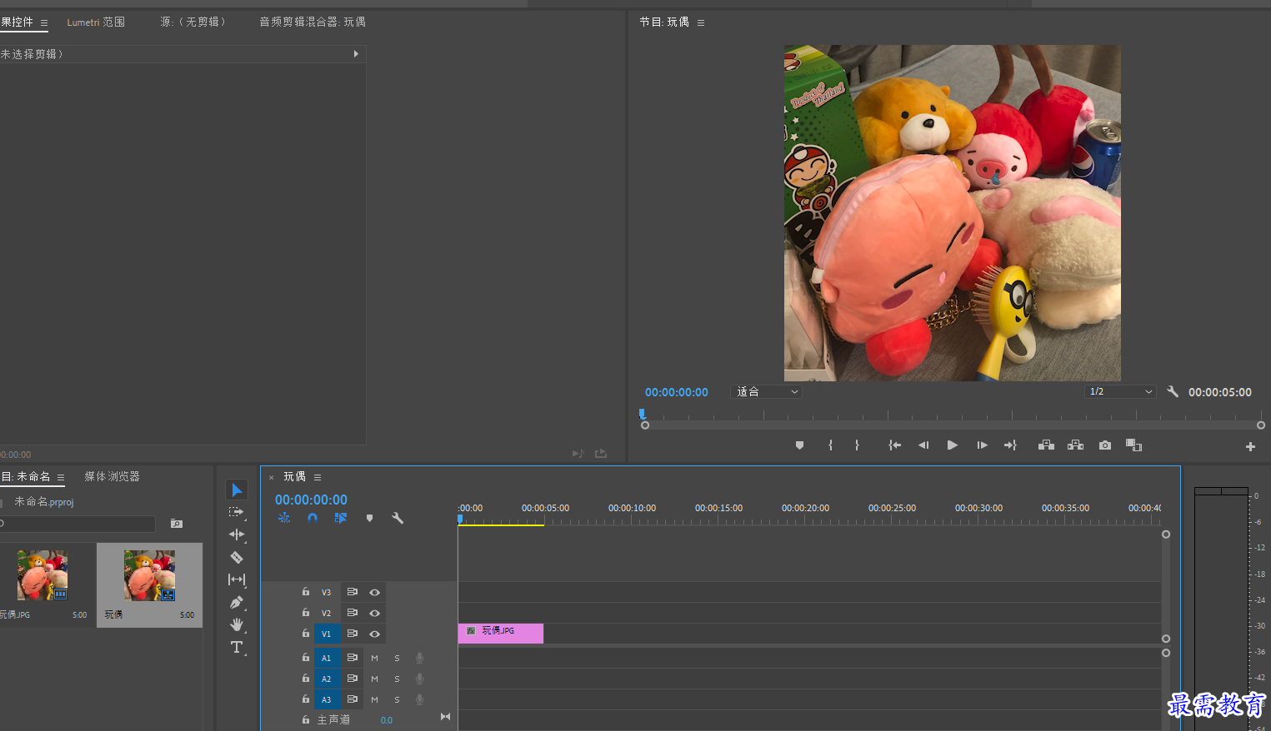Open button editor plus icon
1271x731 pixels.
coord(1250,447)
